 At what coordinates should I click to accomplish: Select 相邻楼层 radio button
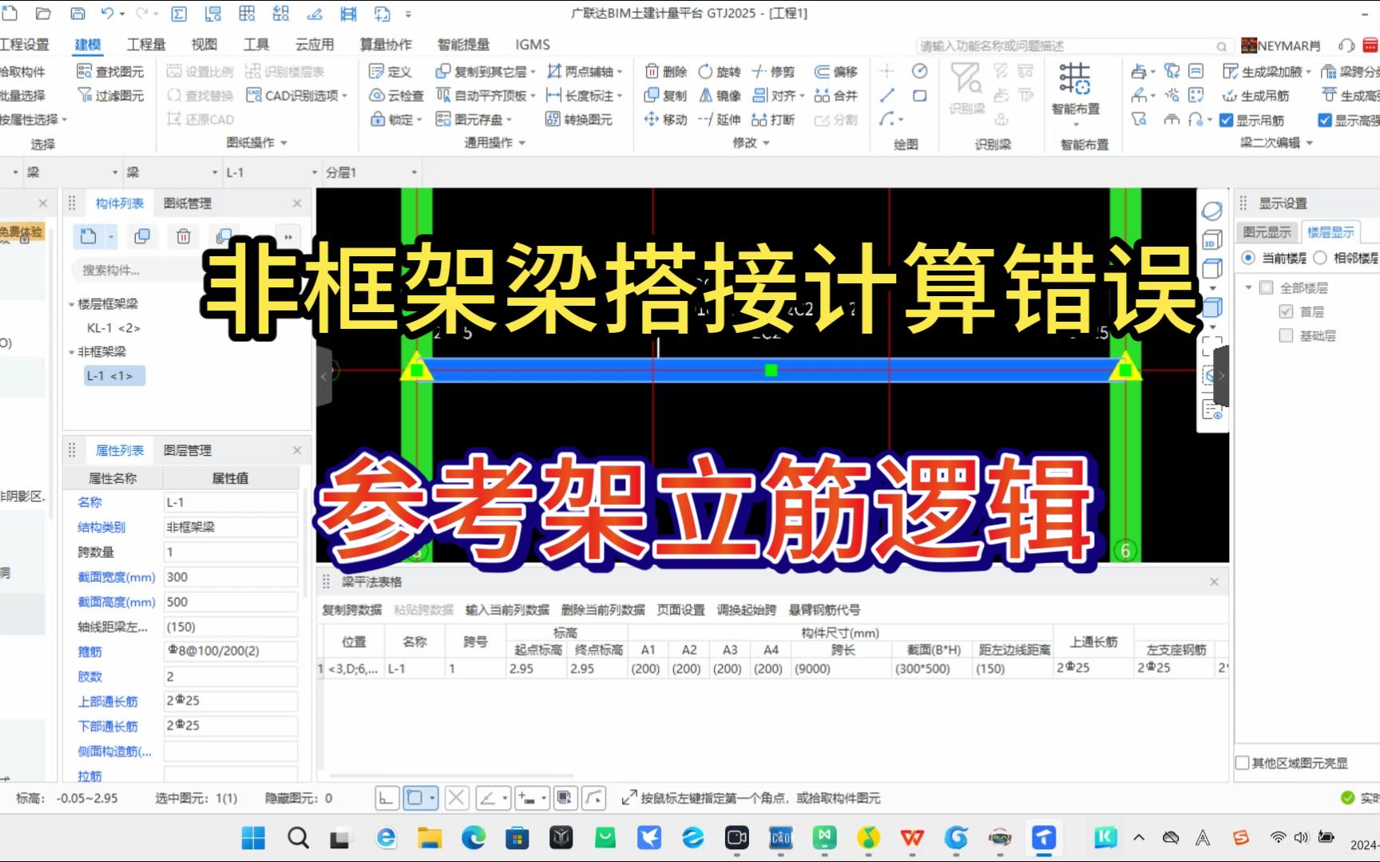pyautogui.click(x=1320, y=258)
